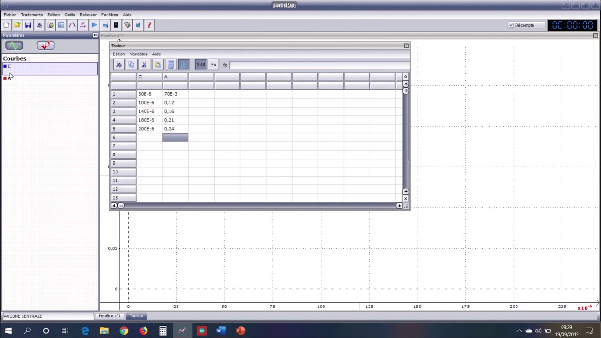Viewport: 601px width, 338px height.
Task: Open the Variables menu in Tableur
Action: coord(139,54)
